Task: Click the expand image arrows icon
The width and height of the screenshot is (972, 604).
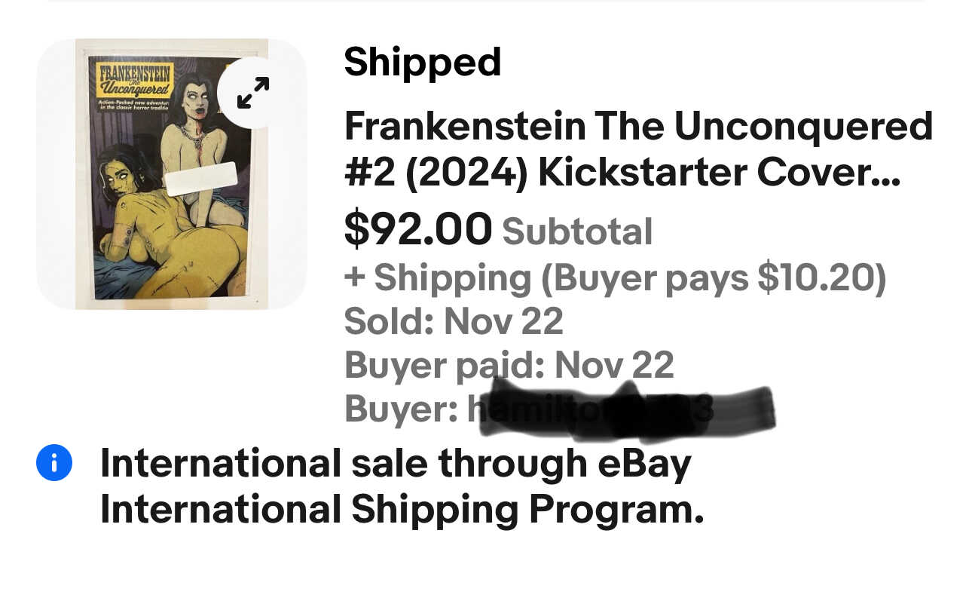Action: pyautogui.click(x=253, y=93)
